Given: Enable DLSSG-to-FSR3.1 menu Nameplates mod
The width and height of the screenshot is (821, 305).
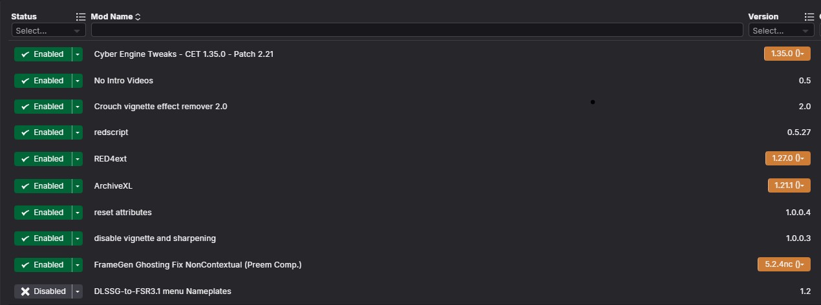Looking at the screenshot, I should [x=43, y=291].
